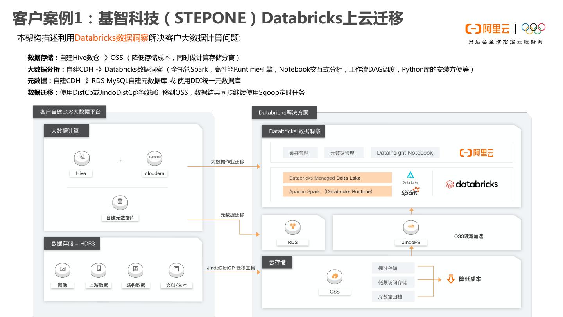Click the 图像 image icon
563x317 pixels.
coord(63,269)
